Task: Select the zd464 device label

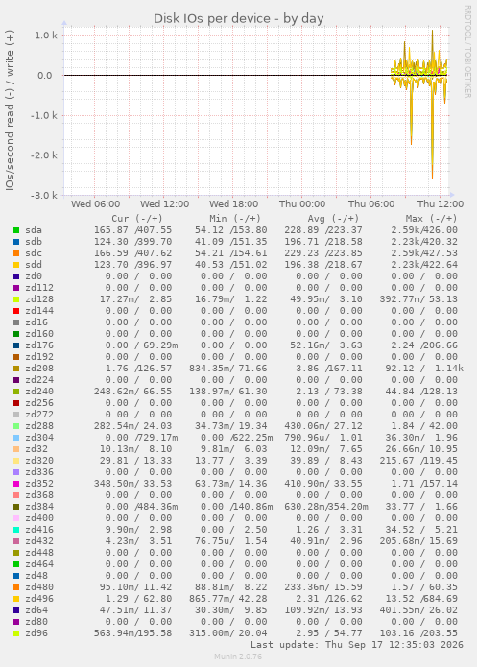Action: pos(39,564)
